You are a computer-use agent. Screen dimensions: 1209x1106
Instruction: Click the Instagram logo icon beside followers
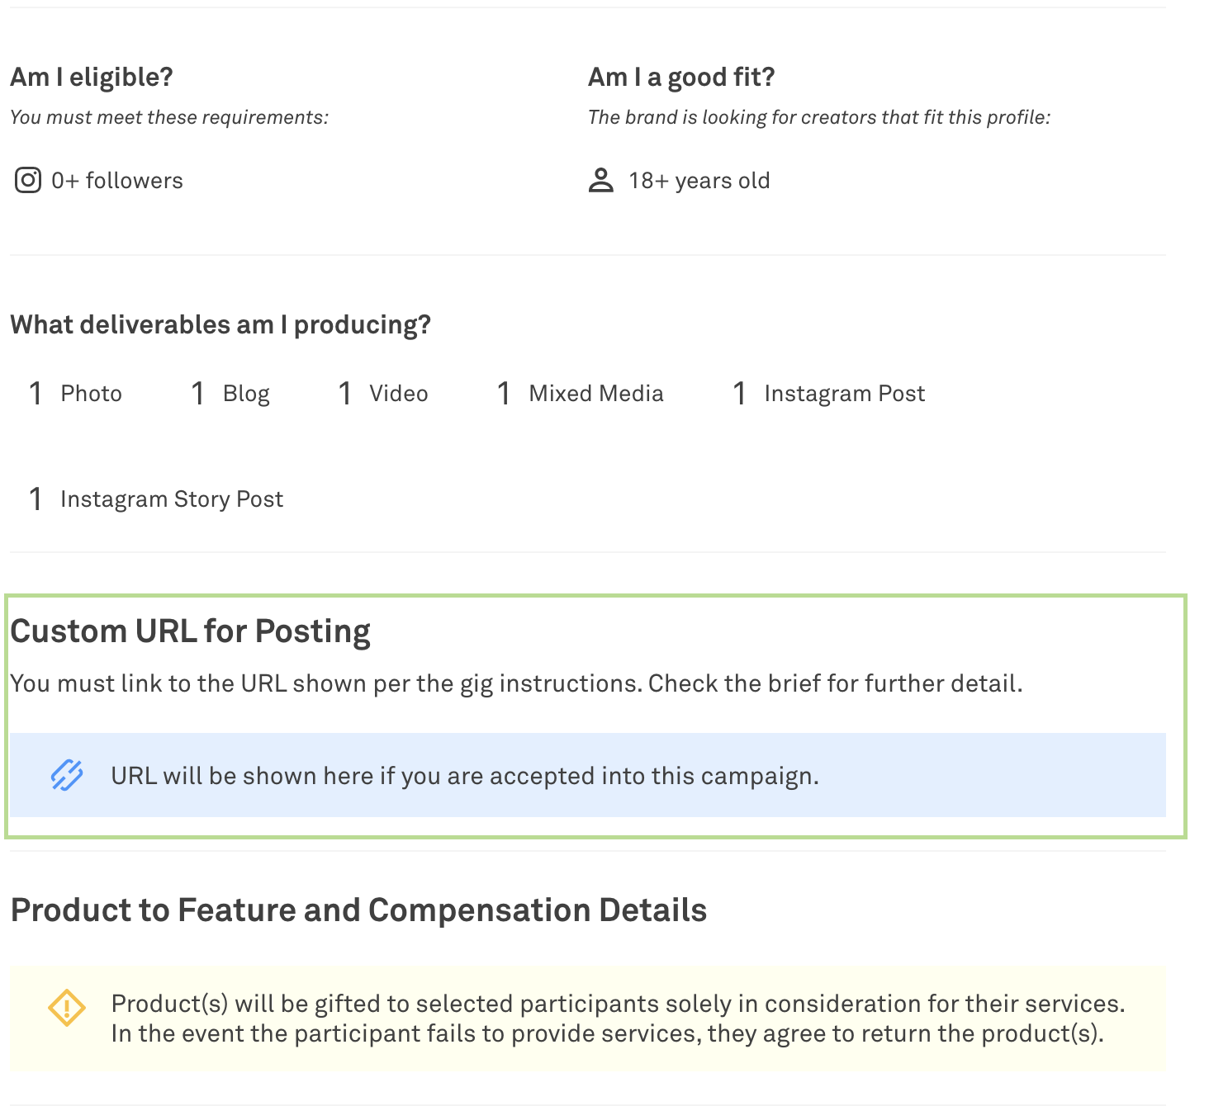coord(28,180)
